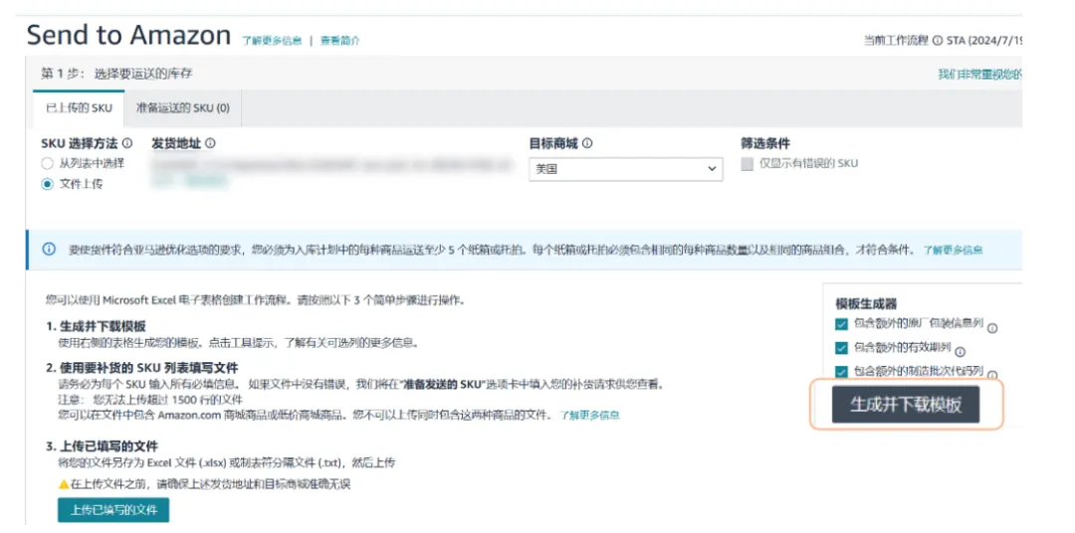Uncheck 包含额外的制造批次代码列 checkbox
The image size is (1075, 533).
842,371
